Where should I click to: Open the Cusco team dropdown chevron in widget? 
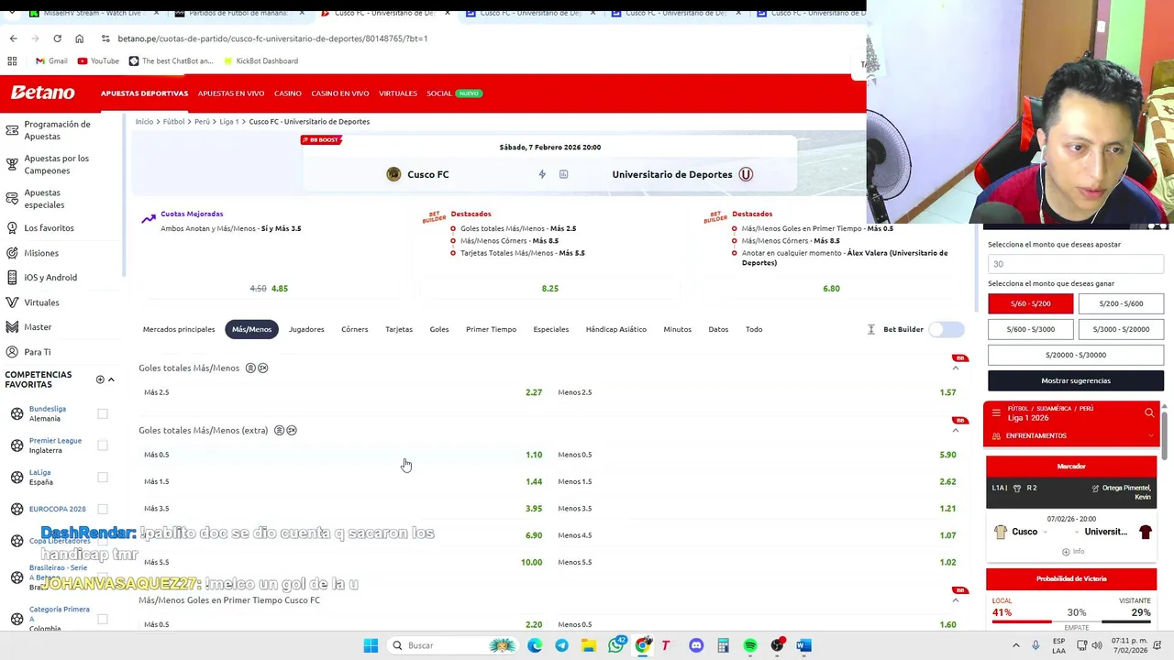(x=1045, y=533)
